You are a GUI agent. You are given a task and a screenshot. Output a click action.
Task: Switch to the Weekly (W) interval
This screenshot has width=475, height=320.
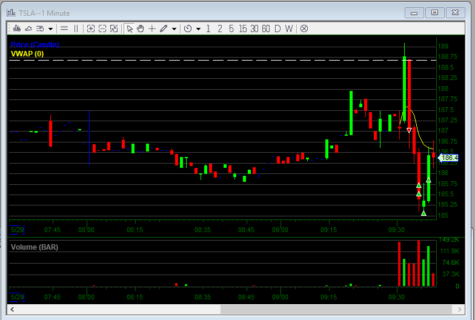tap(289, 28)
